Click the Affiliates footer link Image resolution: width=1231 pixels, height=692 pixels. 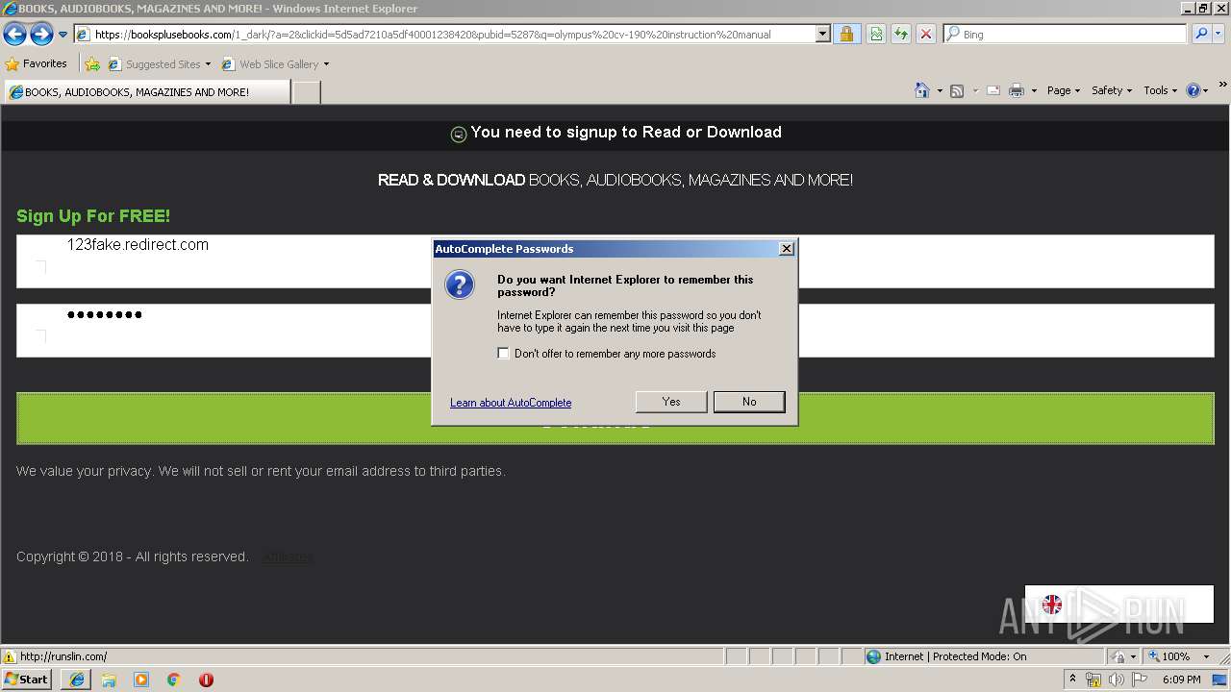pos(288,556)
